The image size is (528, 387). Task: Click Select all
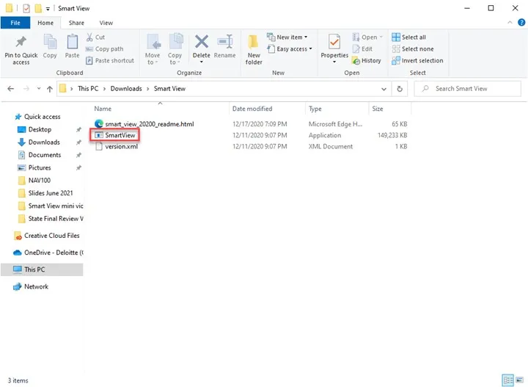(408, 37)
